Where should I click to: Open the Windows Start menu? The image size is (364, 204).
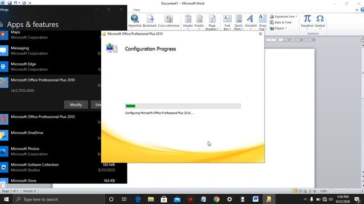[6, 199]
